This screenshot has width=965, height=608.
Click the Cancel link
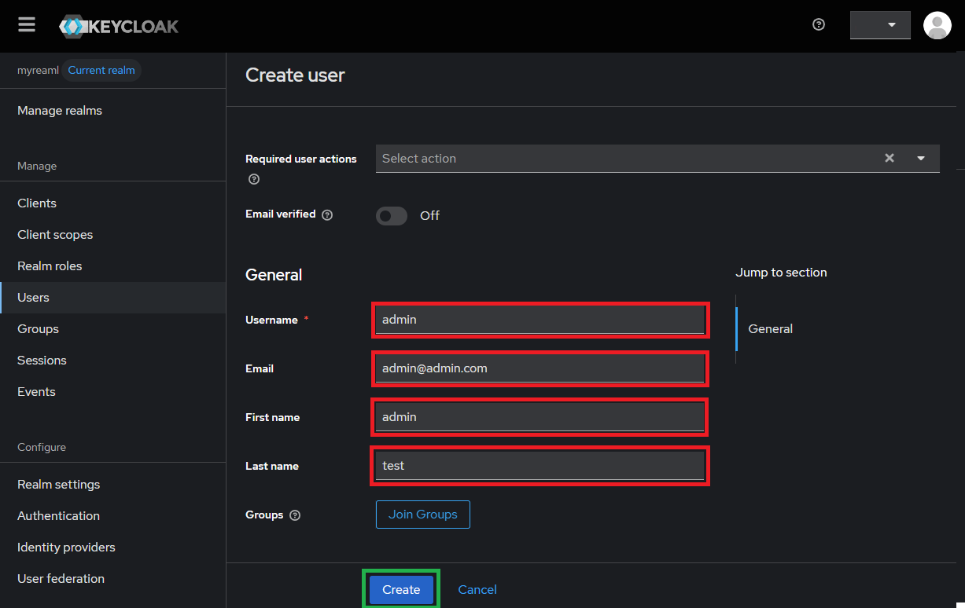coord(477,590)
